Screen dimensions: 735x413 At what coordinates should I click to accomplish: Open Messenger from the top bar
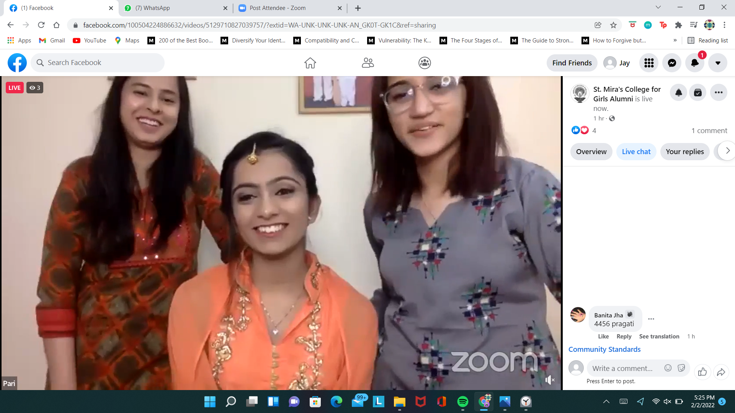pyautogui.click(x=672, y=62)
